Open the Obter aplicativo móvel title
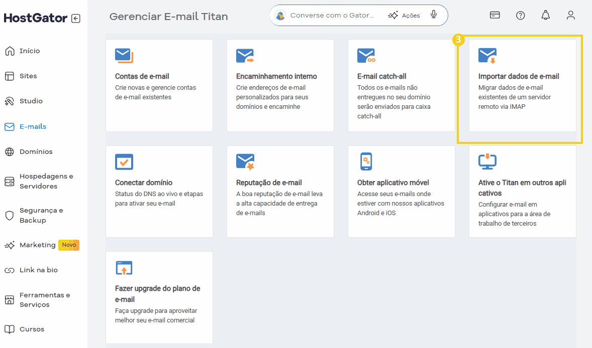Image resolution: width=592 pixels, height=348 pixels. click(x=393, y=183)
